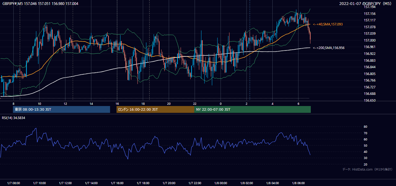Click the 1/7 16:00 time axis label
396x186 pixels.
click(117, 183)
